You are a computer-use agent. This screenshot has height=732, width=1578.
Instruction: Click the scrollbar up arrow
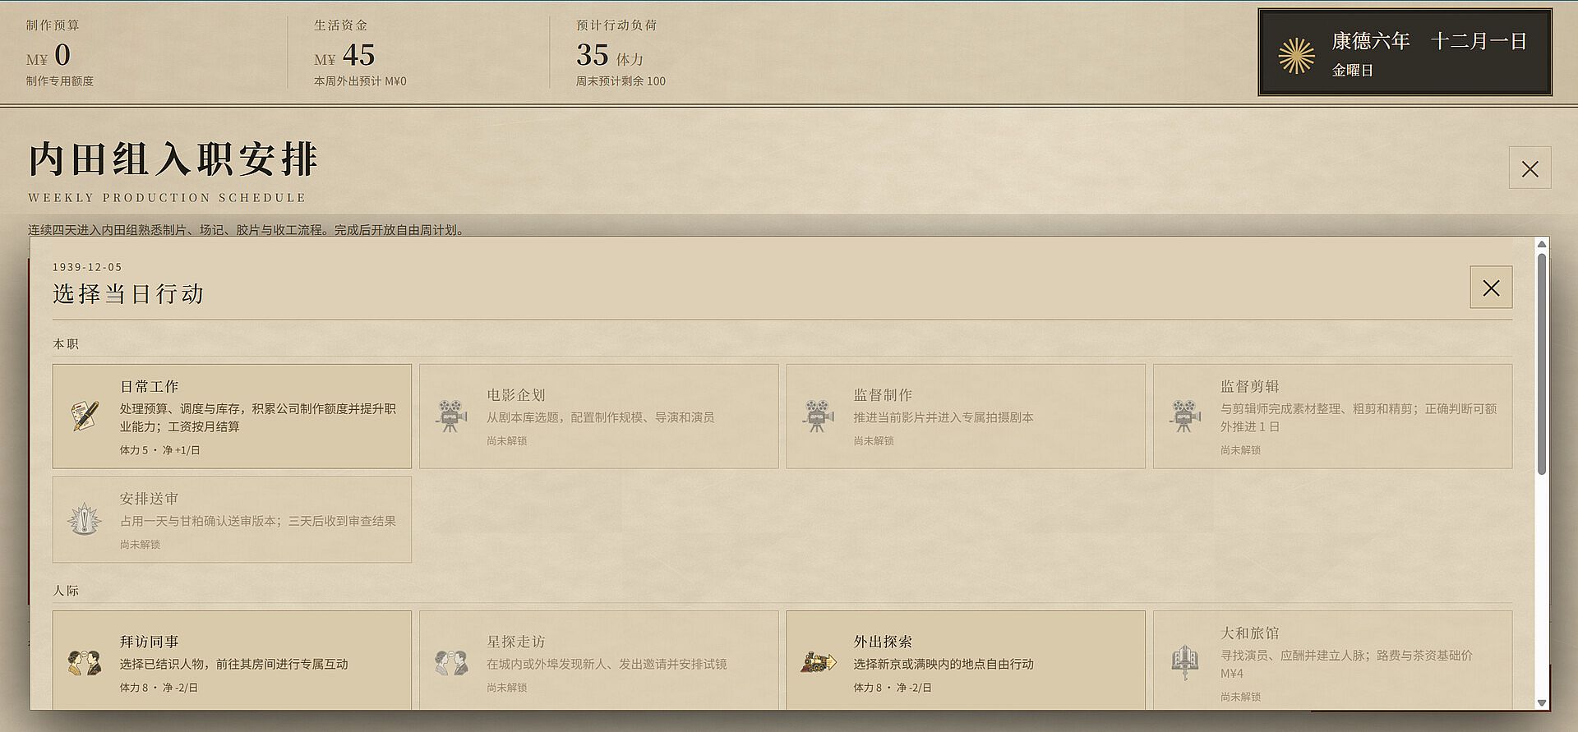pyautogui.click(x=1542, y=244)
